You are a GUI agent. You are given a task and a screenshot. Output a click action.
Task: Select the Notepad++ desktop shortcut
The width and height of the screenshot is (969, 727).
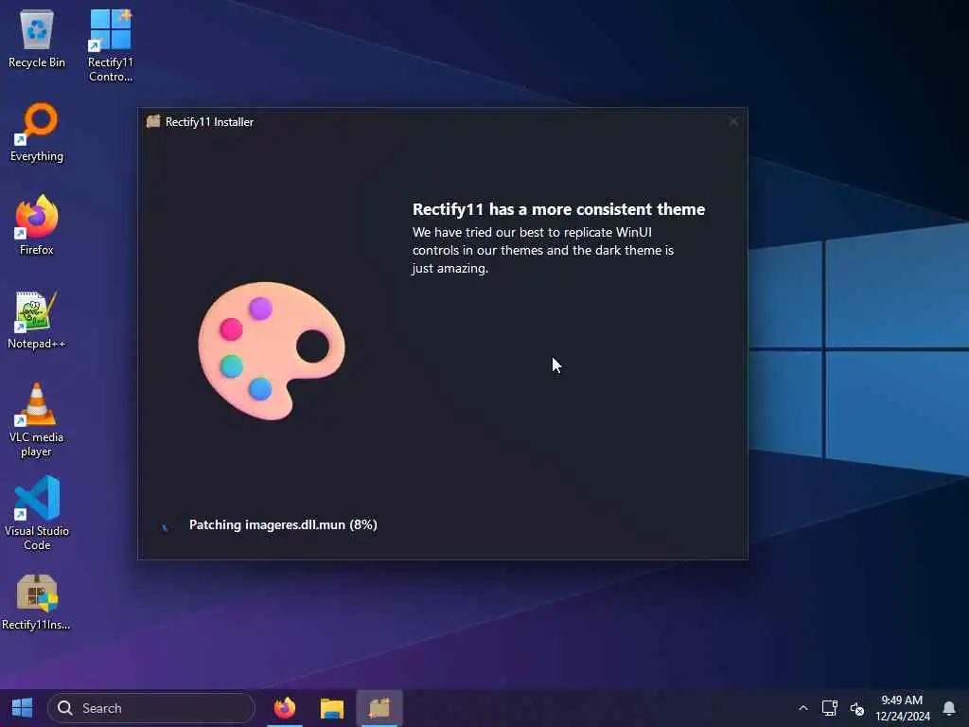[37, 320]
